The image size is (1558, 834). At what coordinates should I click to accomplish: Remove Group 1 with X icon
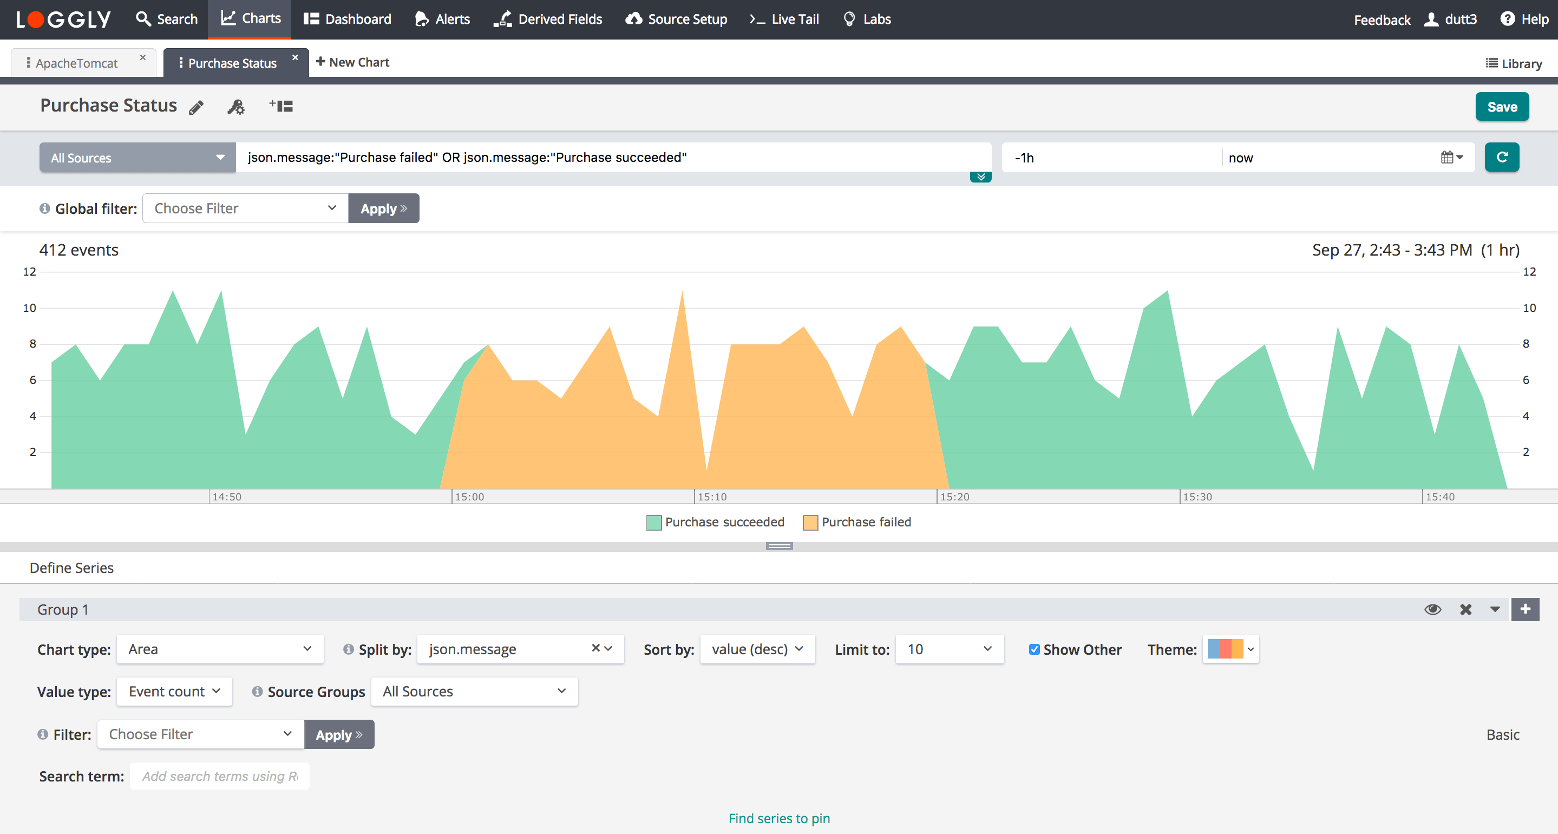pos(1465,609)
